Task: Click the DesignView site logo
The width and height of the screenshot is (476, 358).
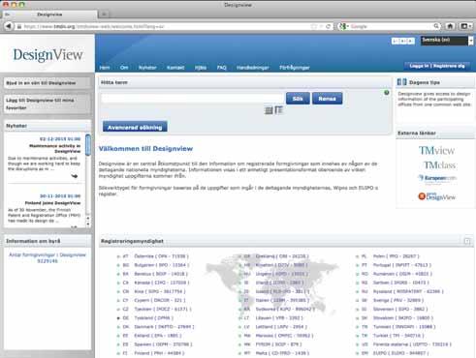Action: click(48, 54)
